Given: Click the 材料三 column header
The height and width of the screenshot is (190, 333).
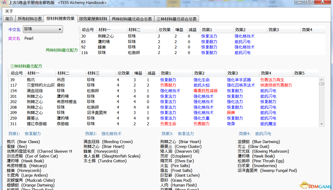Looking at the screenshot, I should [x=101, y=73].
